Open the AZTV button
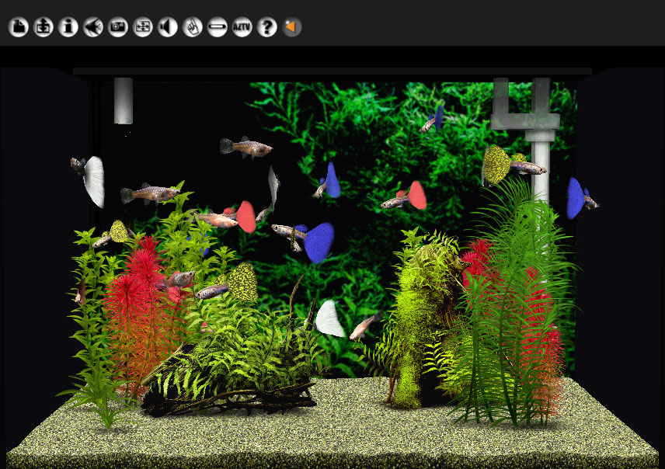 242,27
